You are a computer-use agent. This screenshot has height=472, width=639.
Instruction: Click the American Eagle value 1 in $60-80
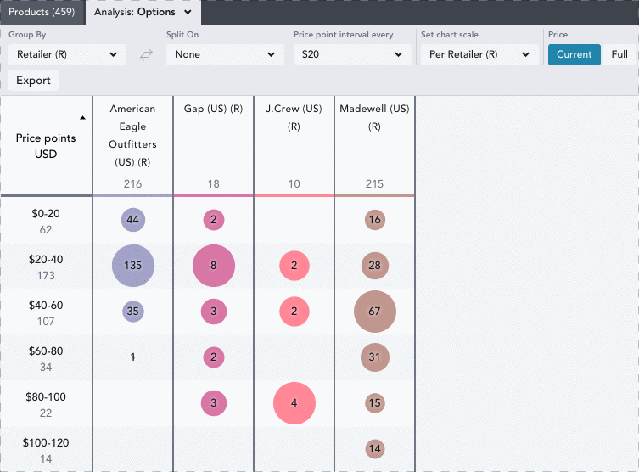[x=132, y=357]
